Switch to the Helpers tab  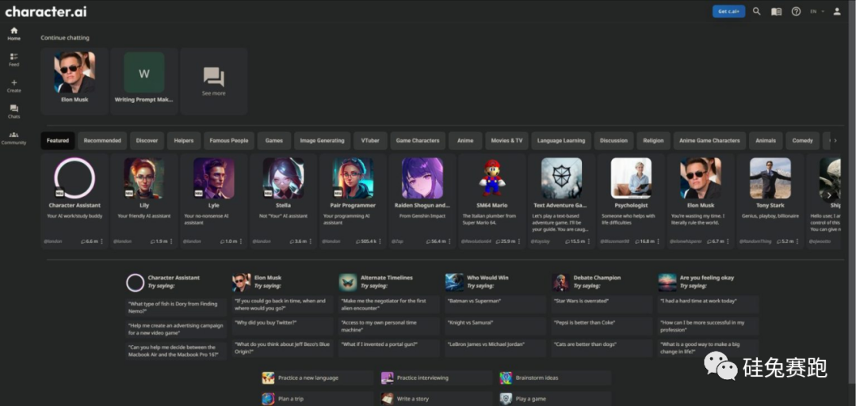pyautogui.click(x=184, y=141)
